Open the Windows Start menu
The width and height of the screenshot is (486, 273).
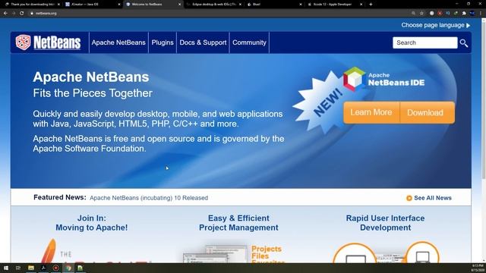(x=5, y=268)
